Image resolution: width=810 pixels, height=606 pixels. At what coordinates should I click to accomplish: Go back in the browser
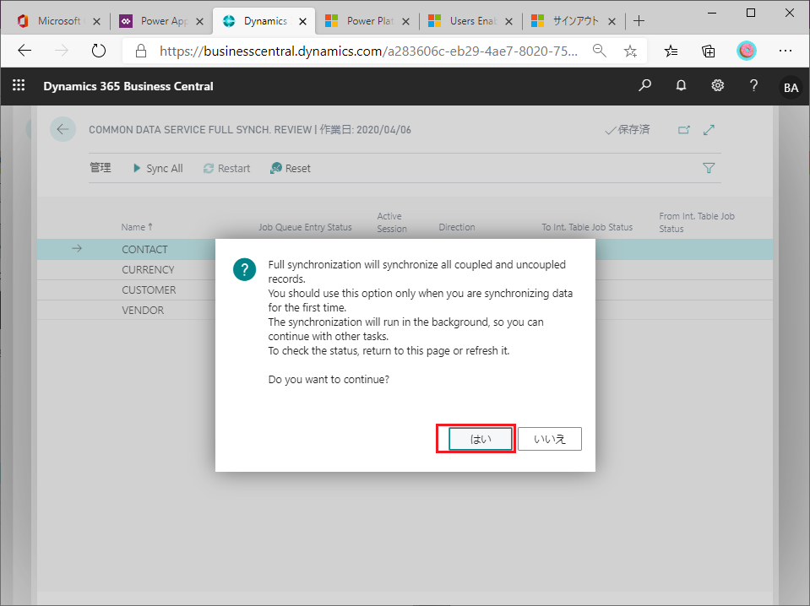point(24,51)
